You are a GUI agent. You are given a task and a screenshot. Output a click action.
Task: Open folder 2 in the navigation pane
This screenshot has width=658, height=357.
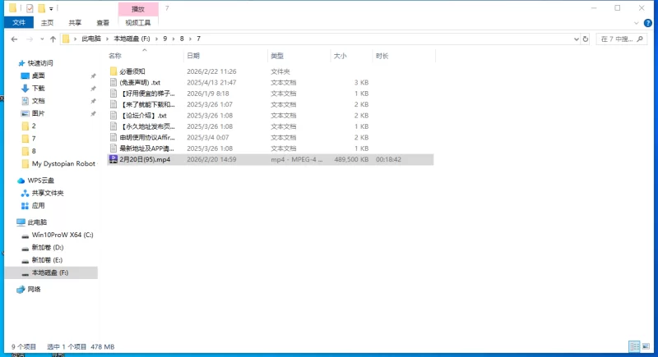(34, 126)
